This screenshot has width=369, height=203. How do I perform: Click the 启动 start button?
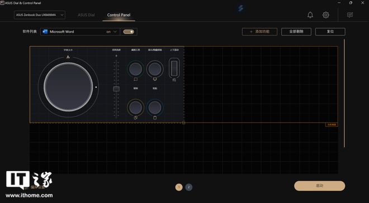point(320,186)
